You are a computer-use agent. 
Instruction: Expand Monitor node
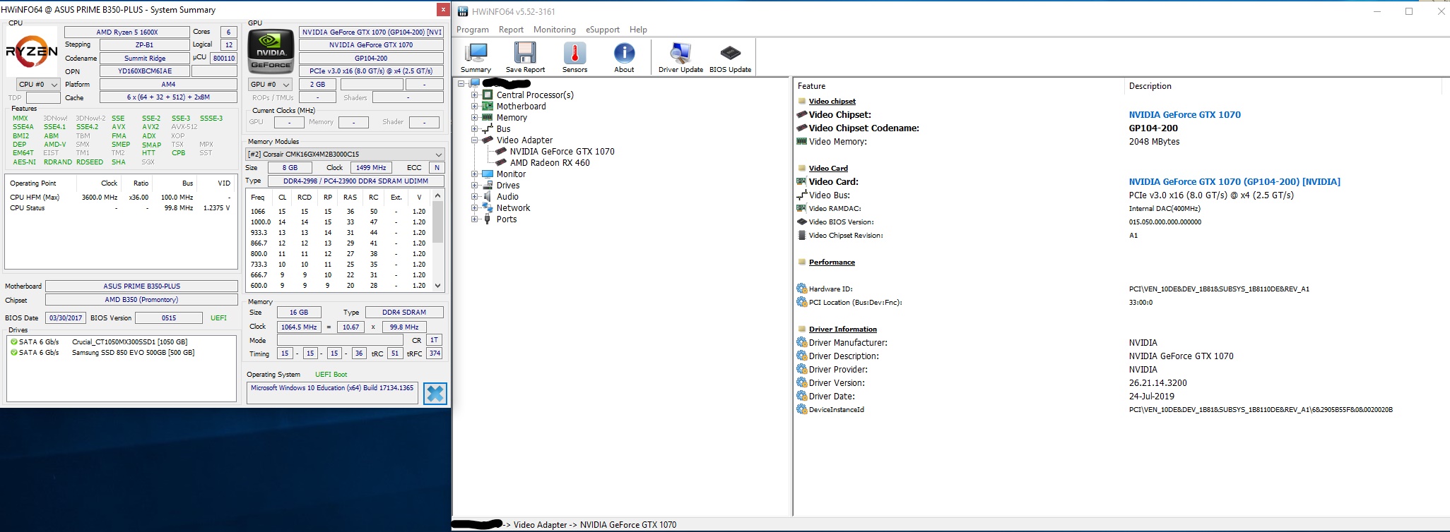click(475, 174)
